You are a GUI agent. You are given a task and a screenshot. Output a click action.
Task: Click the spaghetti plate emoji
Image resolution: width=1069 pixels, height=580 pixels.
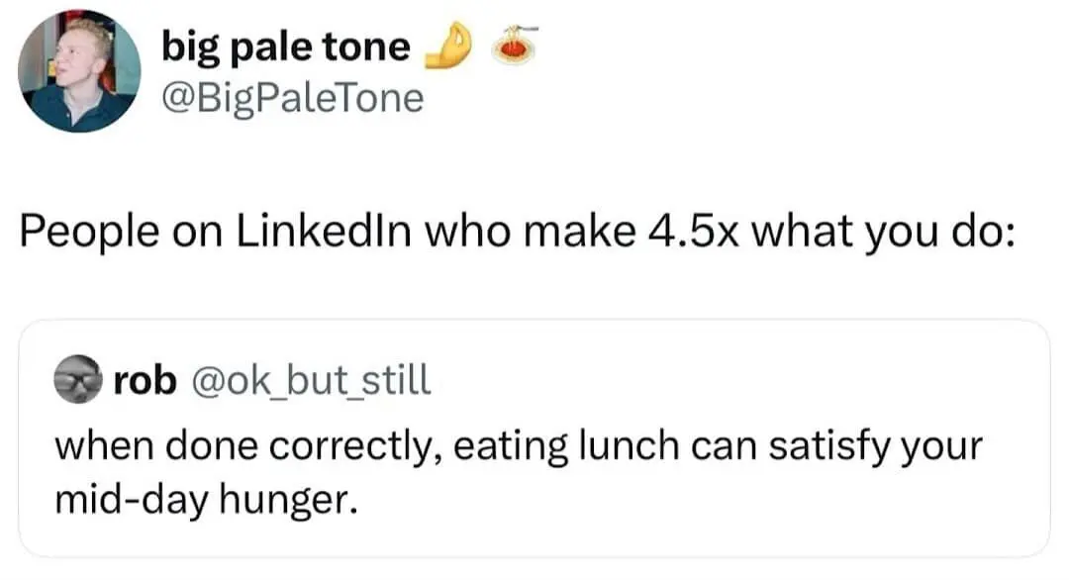point(513,45)
